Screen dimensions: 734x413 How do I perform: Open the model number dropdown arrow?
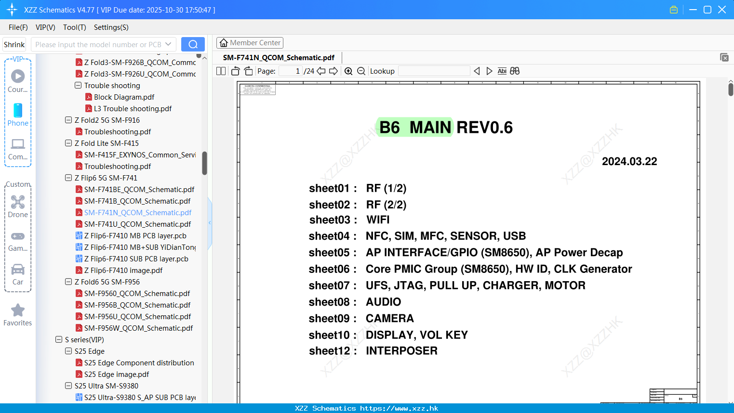click(168, 44)
